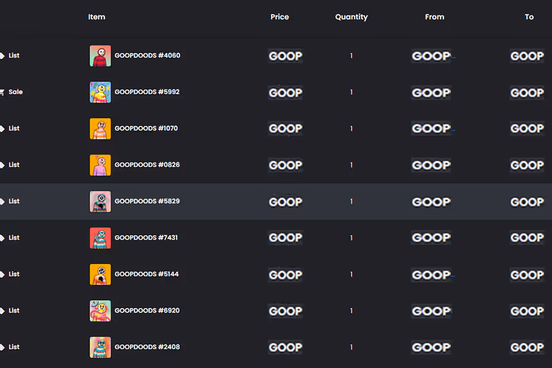
Task: Click the tag icon for GOOPDOODS #0826 row
Action: click(x=2, y=165)
